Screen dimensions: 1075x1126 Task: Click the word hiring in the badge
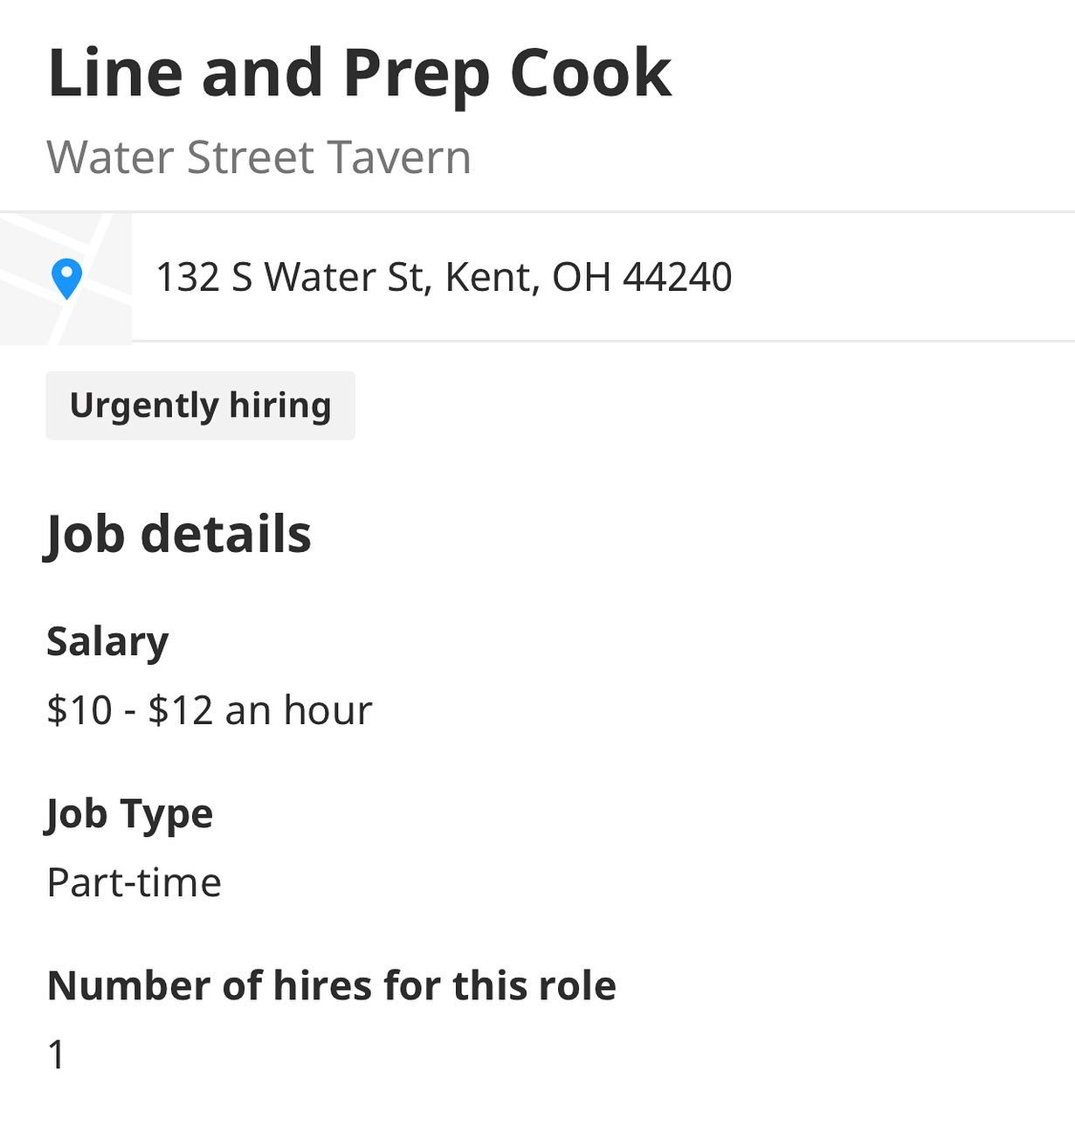pyautogui.click(x=280, y=405)
